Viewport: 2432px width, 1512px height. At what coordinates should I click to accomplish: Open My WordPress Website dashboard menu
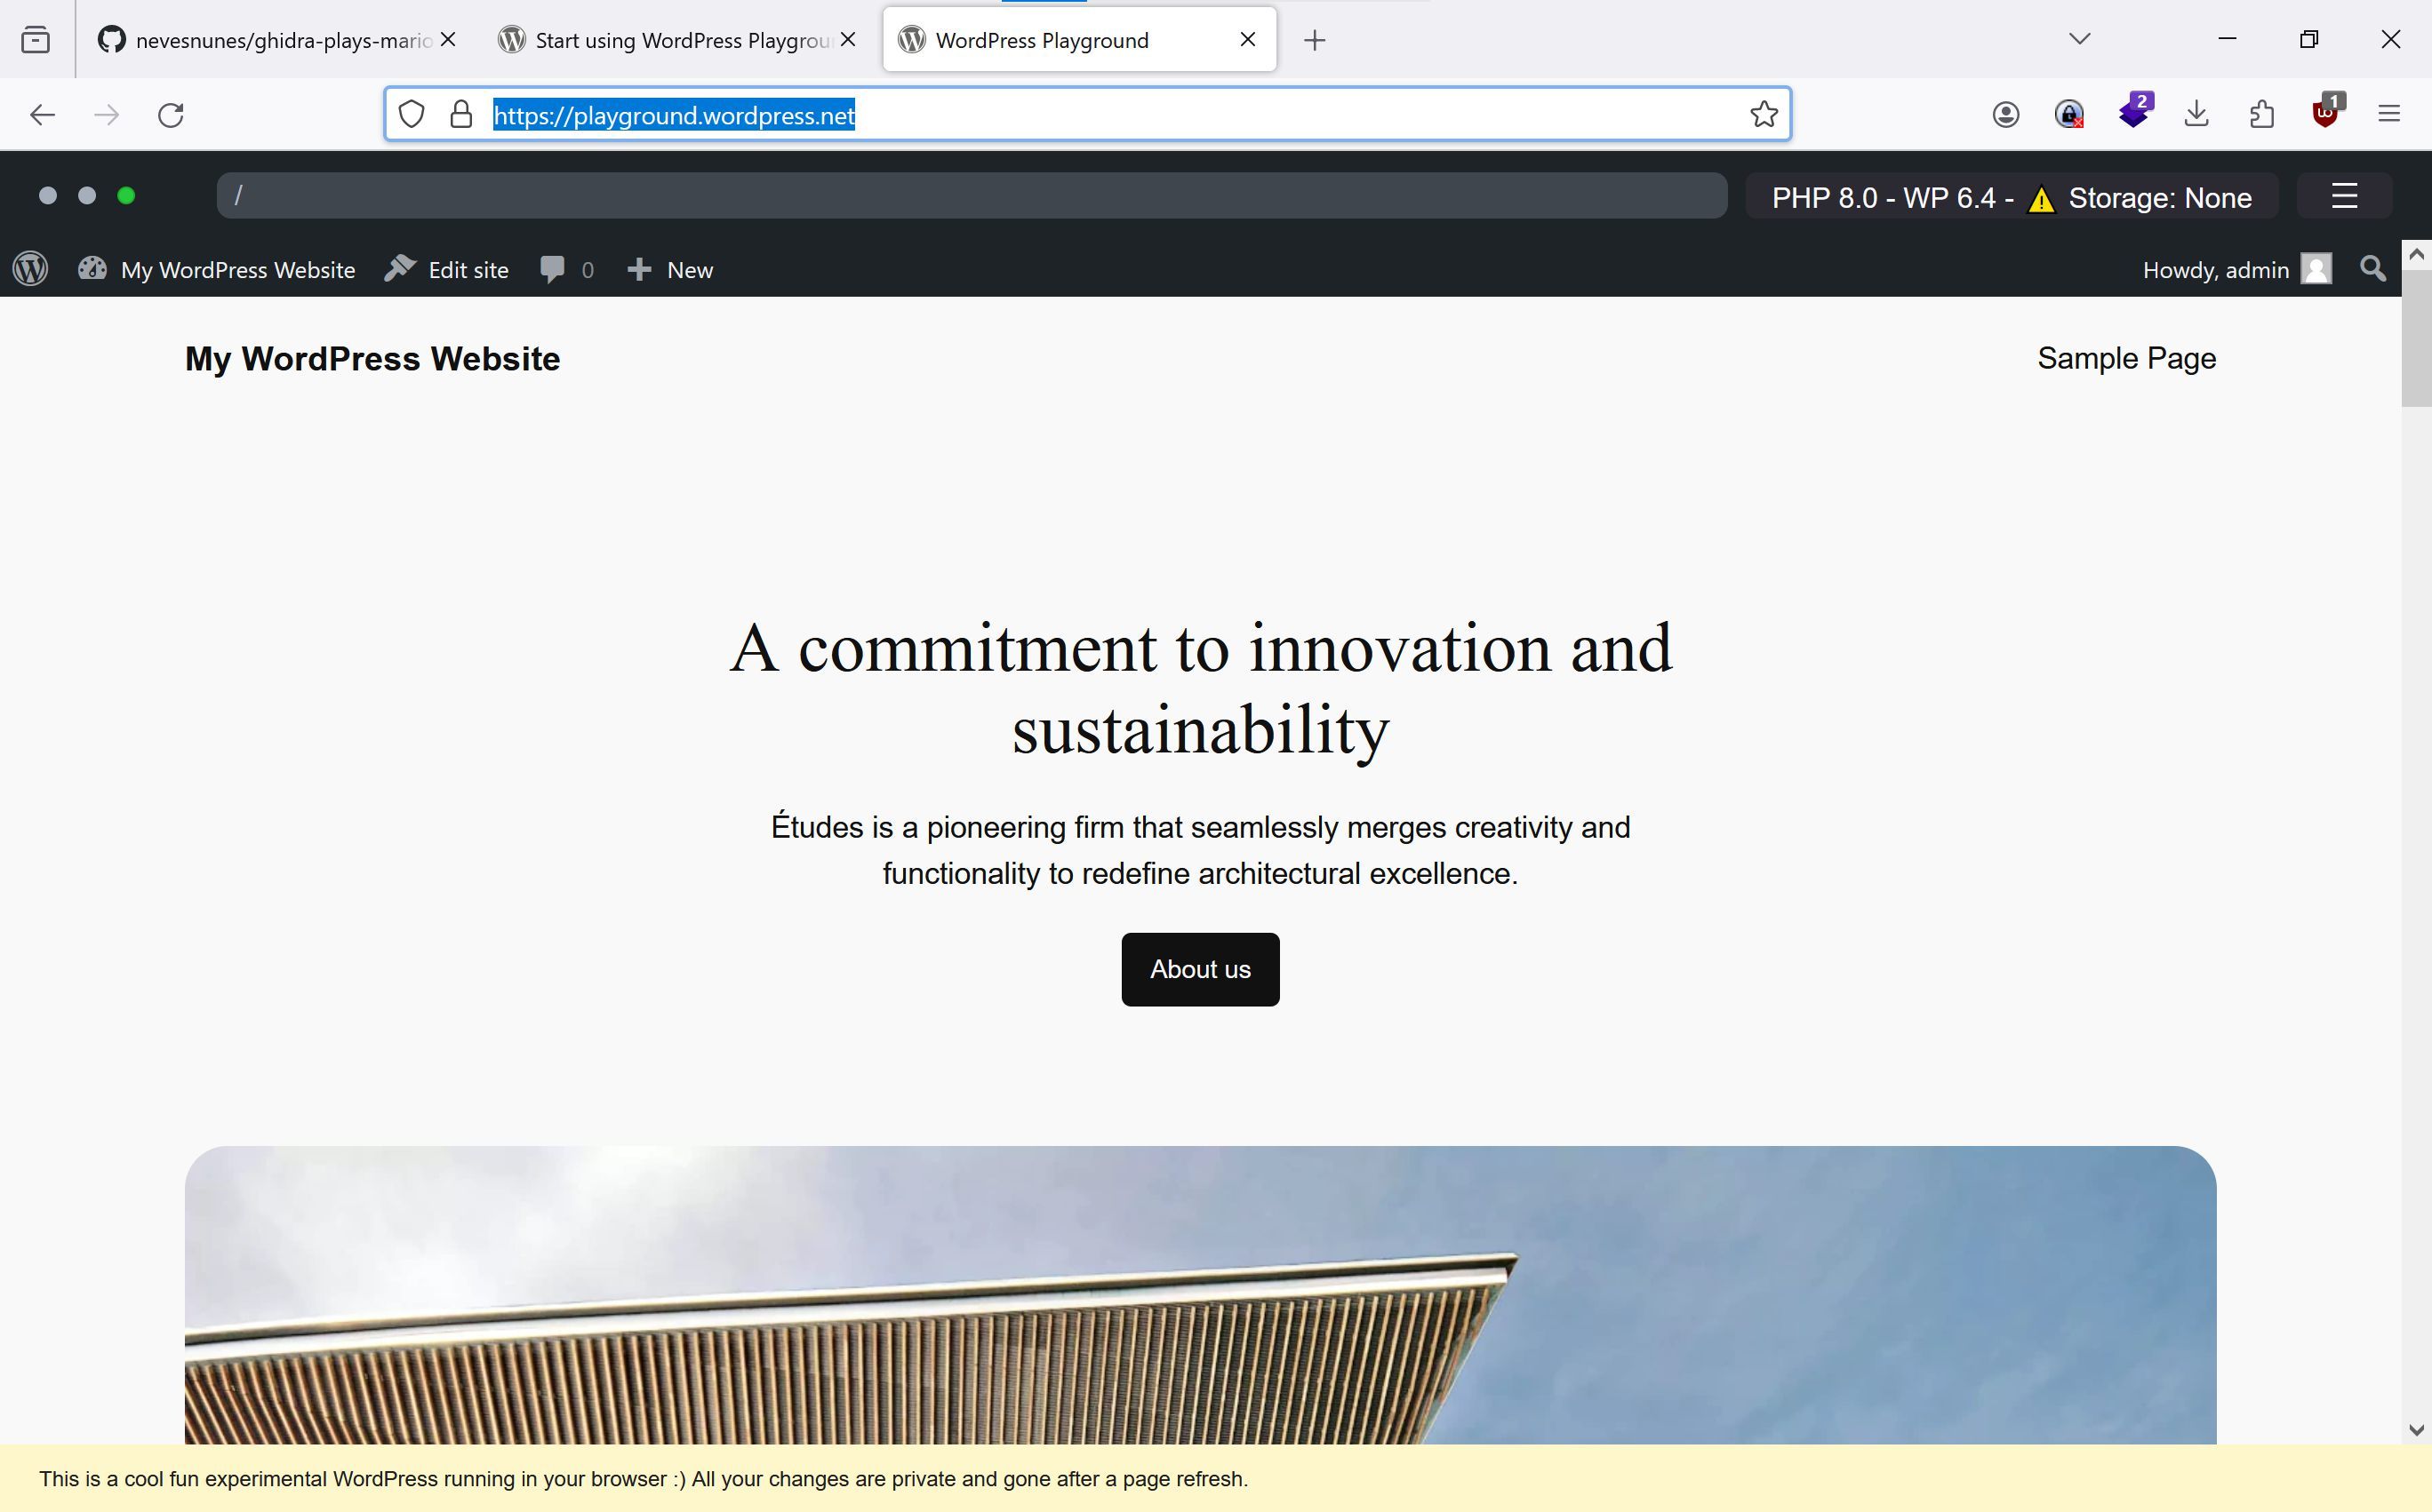pyautogui.click(x=217, y=270)
